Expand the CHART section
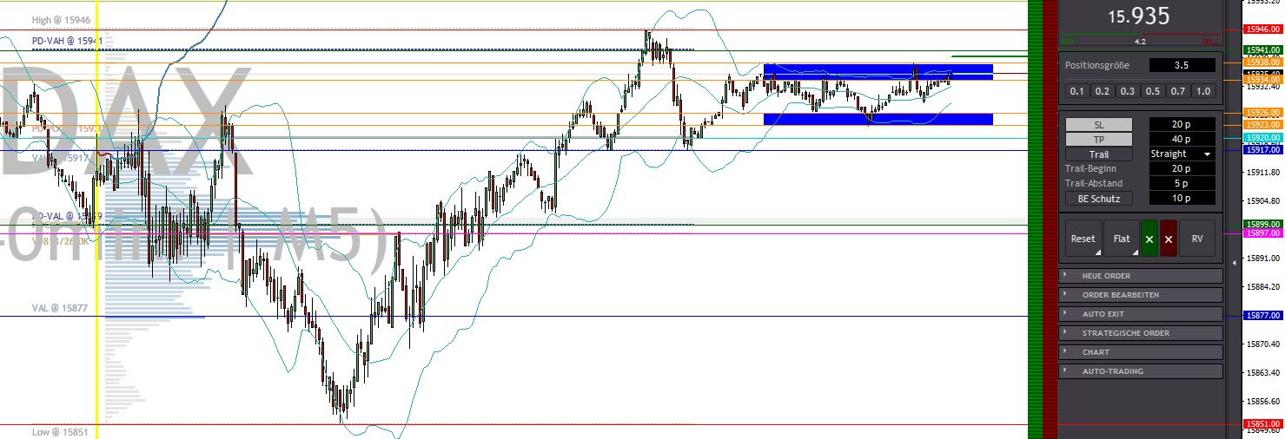1285x439 pixels. pos(1141,352)
